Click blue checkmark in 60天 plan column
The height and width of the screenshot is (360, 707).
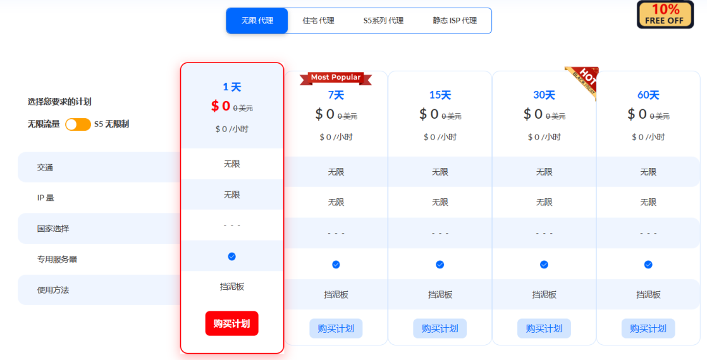tap(648, 265)
